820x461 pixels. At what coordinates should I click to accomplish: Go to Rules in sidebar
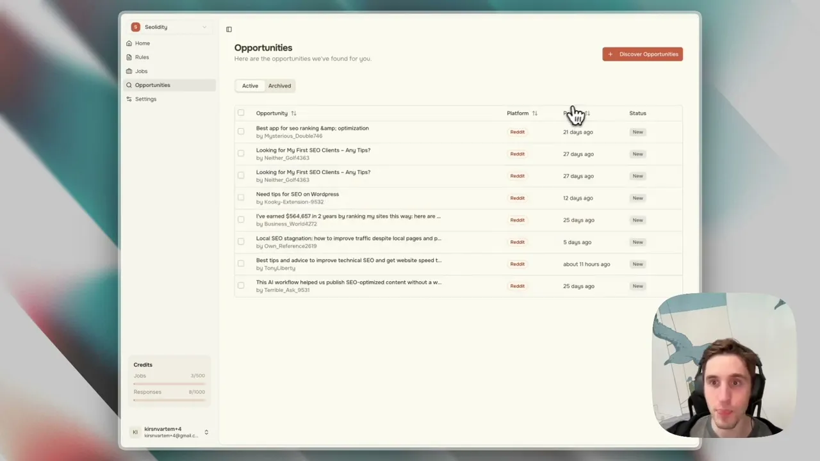(x=142, y=57)
